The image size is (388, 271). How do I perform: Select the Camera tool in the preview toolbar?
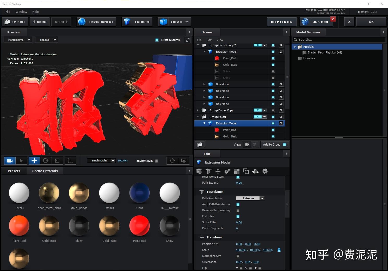pyautogui.click(x=10, y=160)
